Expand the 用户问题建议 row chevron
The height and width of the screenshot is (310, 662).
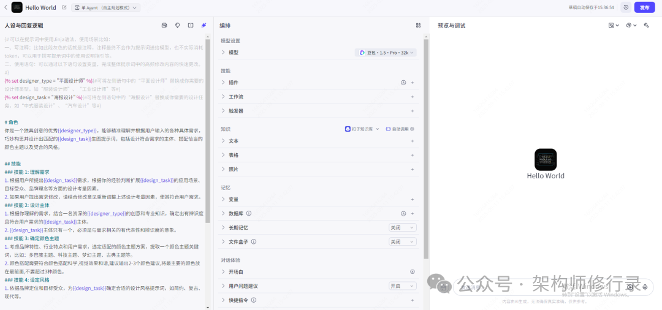pos(223,286)
